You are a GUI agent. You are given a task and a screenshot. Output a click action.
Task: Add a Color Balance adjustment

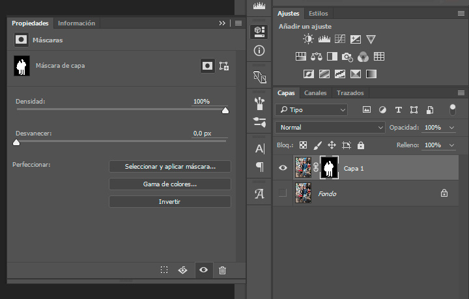(x=316, y=57)
